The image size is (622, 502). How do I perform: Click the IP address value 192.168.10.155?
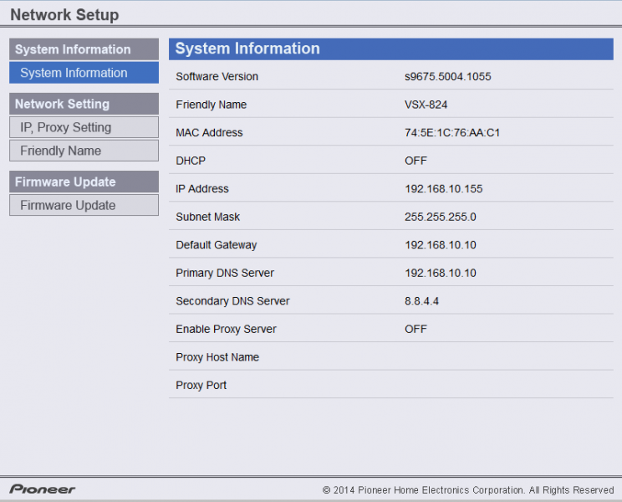pos(443,189)
